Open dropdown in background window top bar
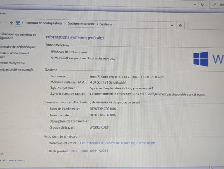Viewport: 224px width, 169px height. click(x=194, y=4)
